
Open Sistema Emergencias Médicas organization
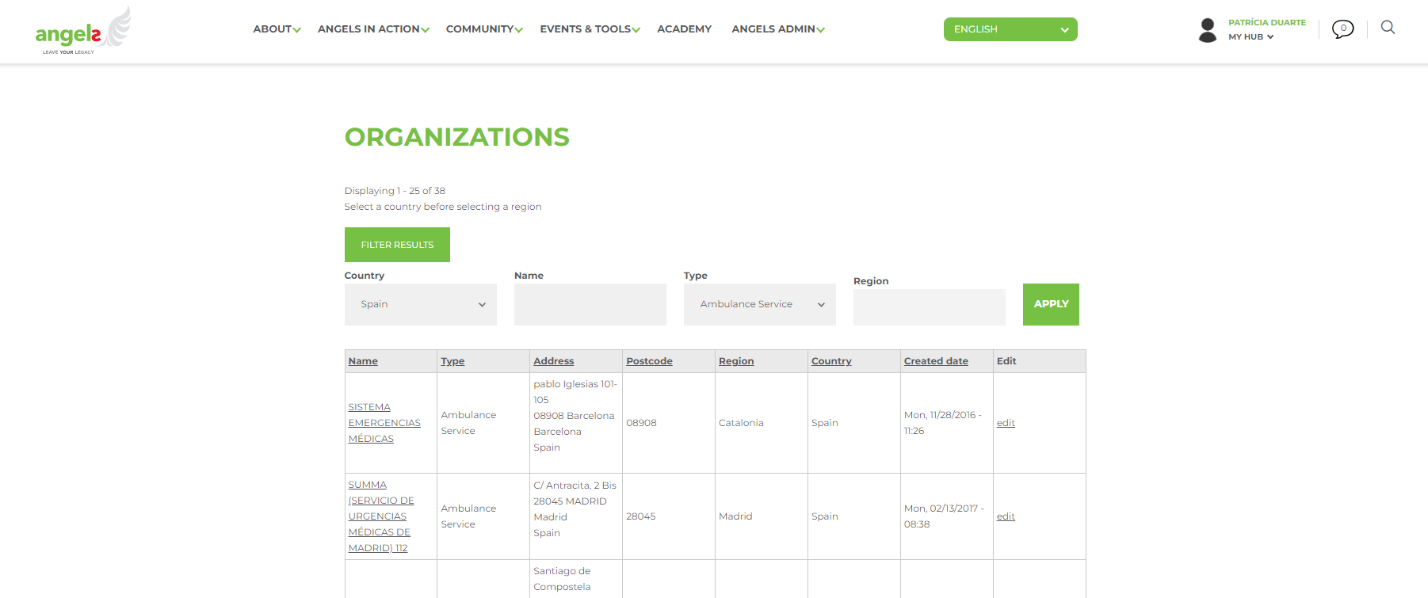click(384, 423)
